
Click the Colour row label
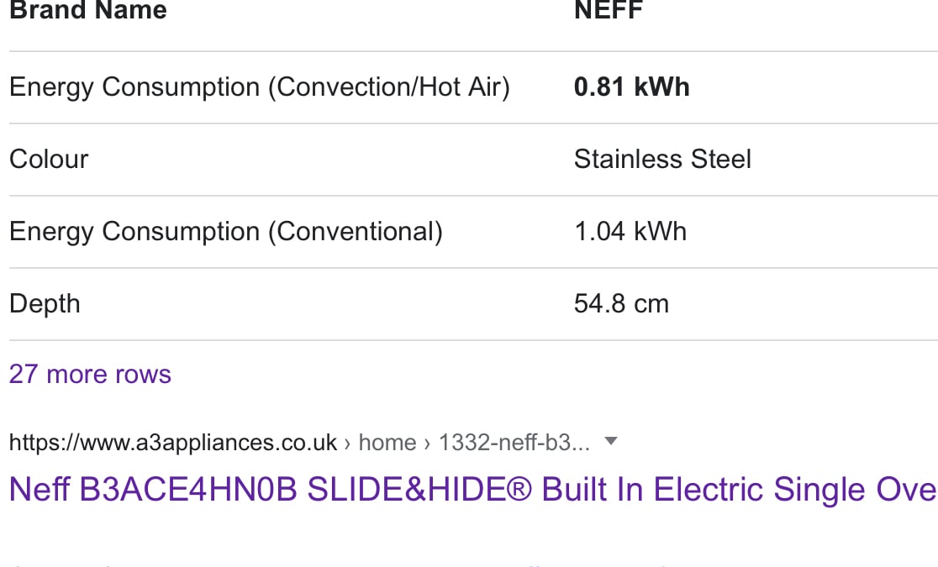pyautogui.click(x=49, y=159)
